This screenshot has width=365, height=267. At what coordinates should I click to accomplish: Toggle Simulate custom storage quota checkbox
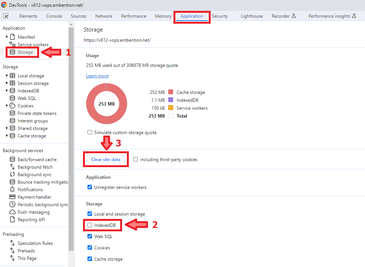[90, 133]
